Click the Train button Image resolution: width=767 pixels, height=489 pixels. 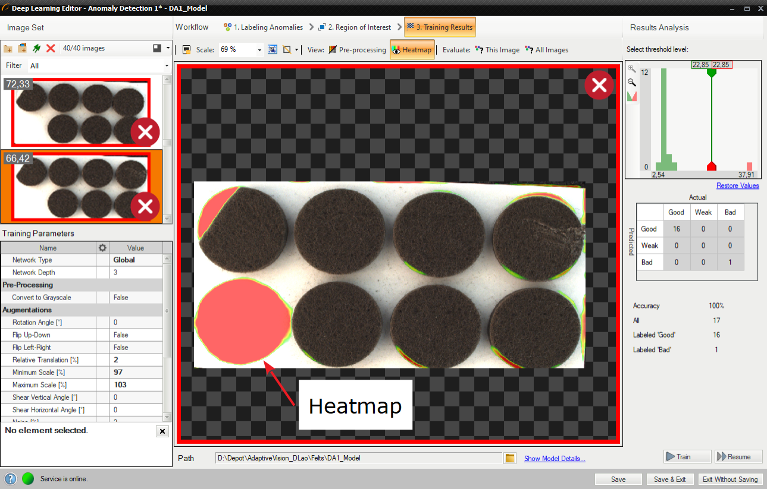pos(687,457)
